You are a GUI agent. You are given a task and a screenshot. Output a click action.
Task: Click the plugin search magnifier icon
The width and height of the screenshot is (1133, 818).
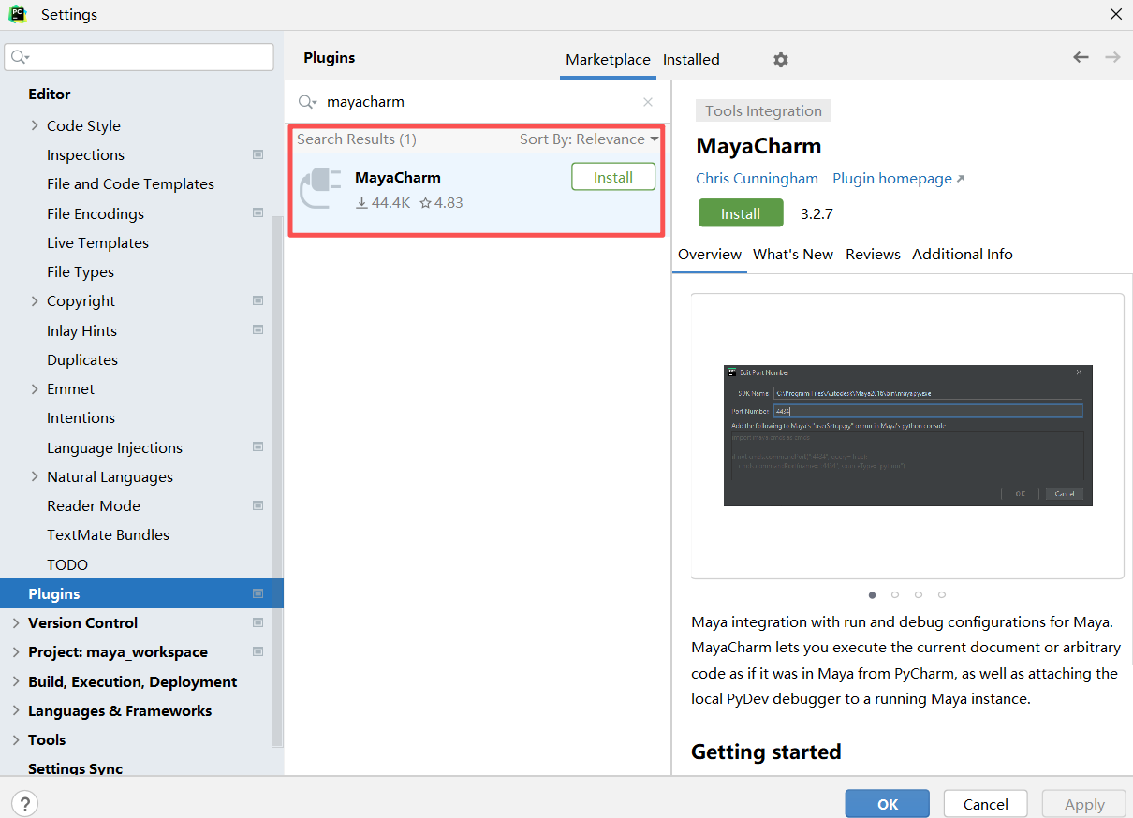coord(308,102)
